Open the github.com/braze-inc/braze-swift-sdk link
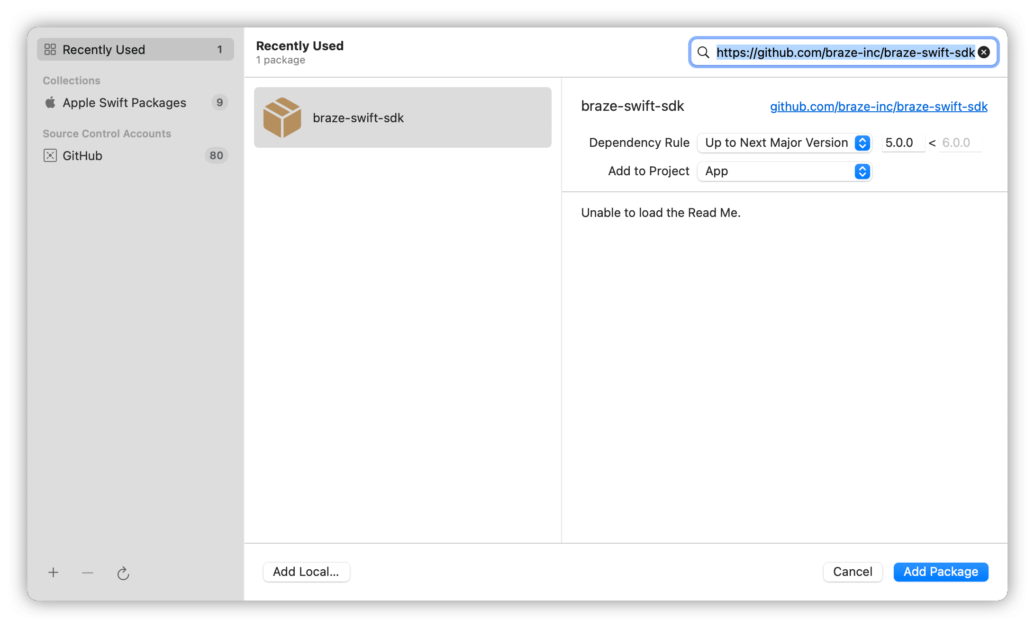This screenshot has width=1035, height=628. tap(879, 107)
